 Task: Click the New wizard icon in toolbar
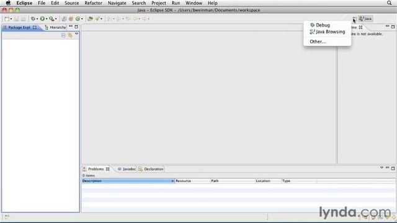(7, 19)
